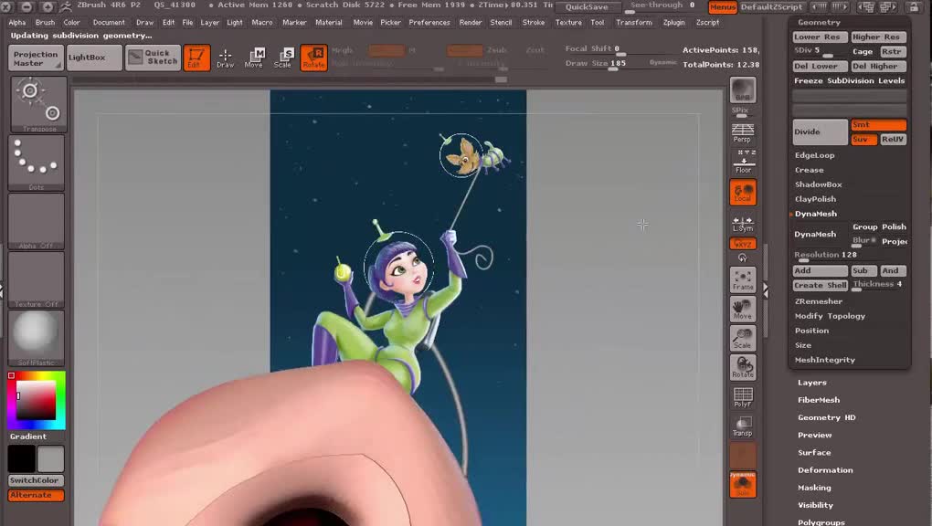Toggle PolyF wireframe display icon
This screenshot has width=932, height=526.
(742, 397)
